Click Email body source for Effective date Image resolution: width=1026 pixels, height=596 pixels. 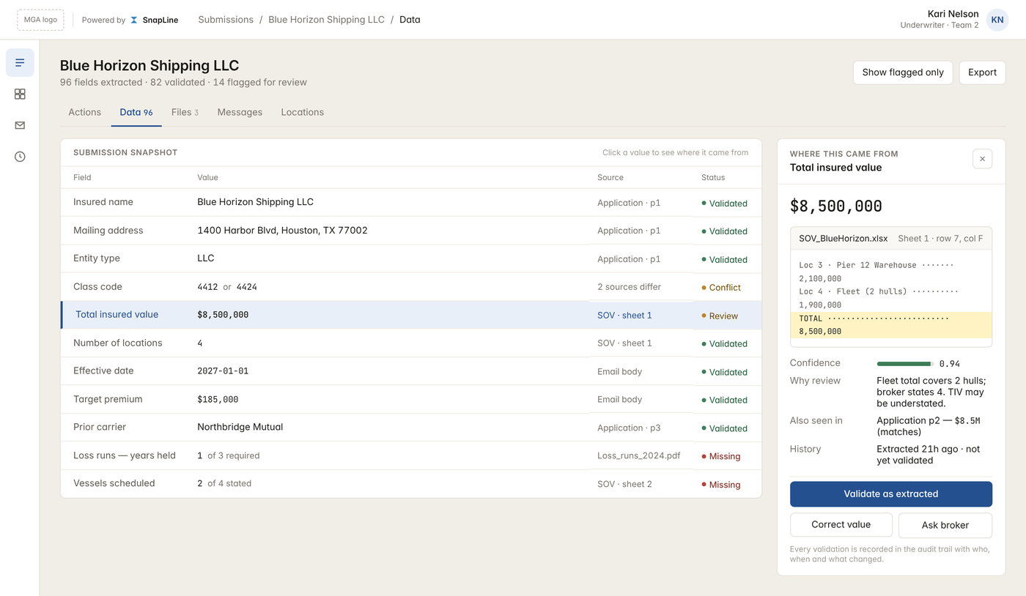pos(619,371)
